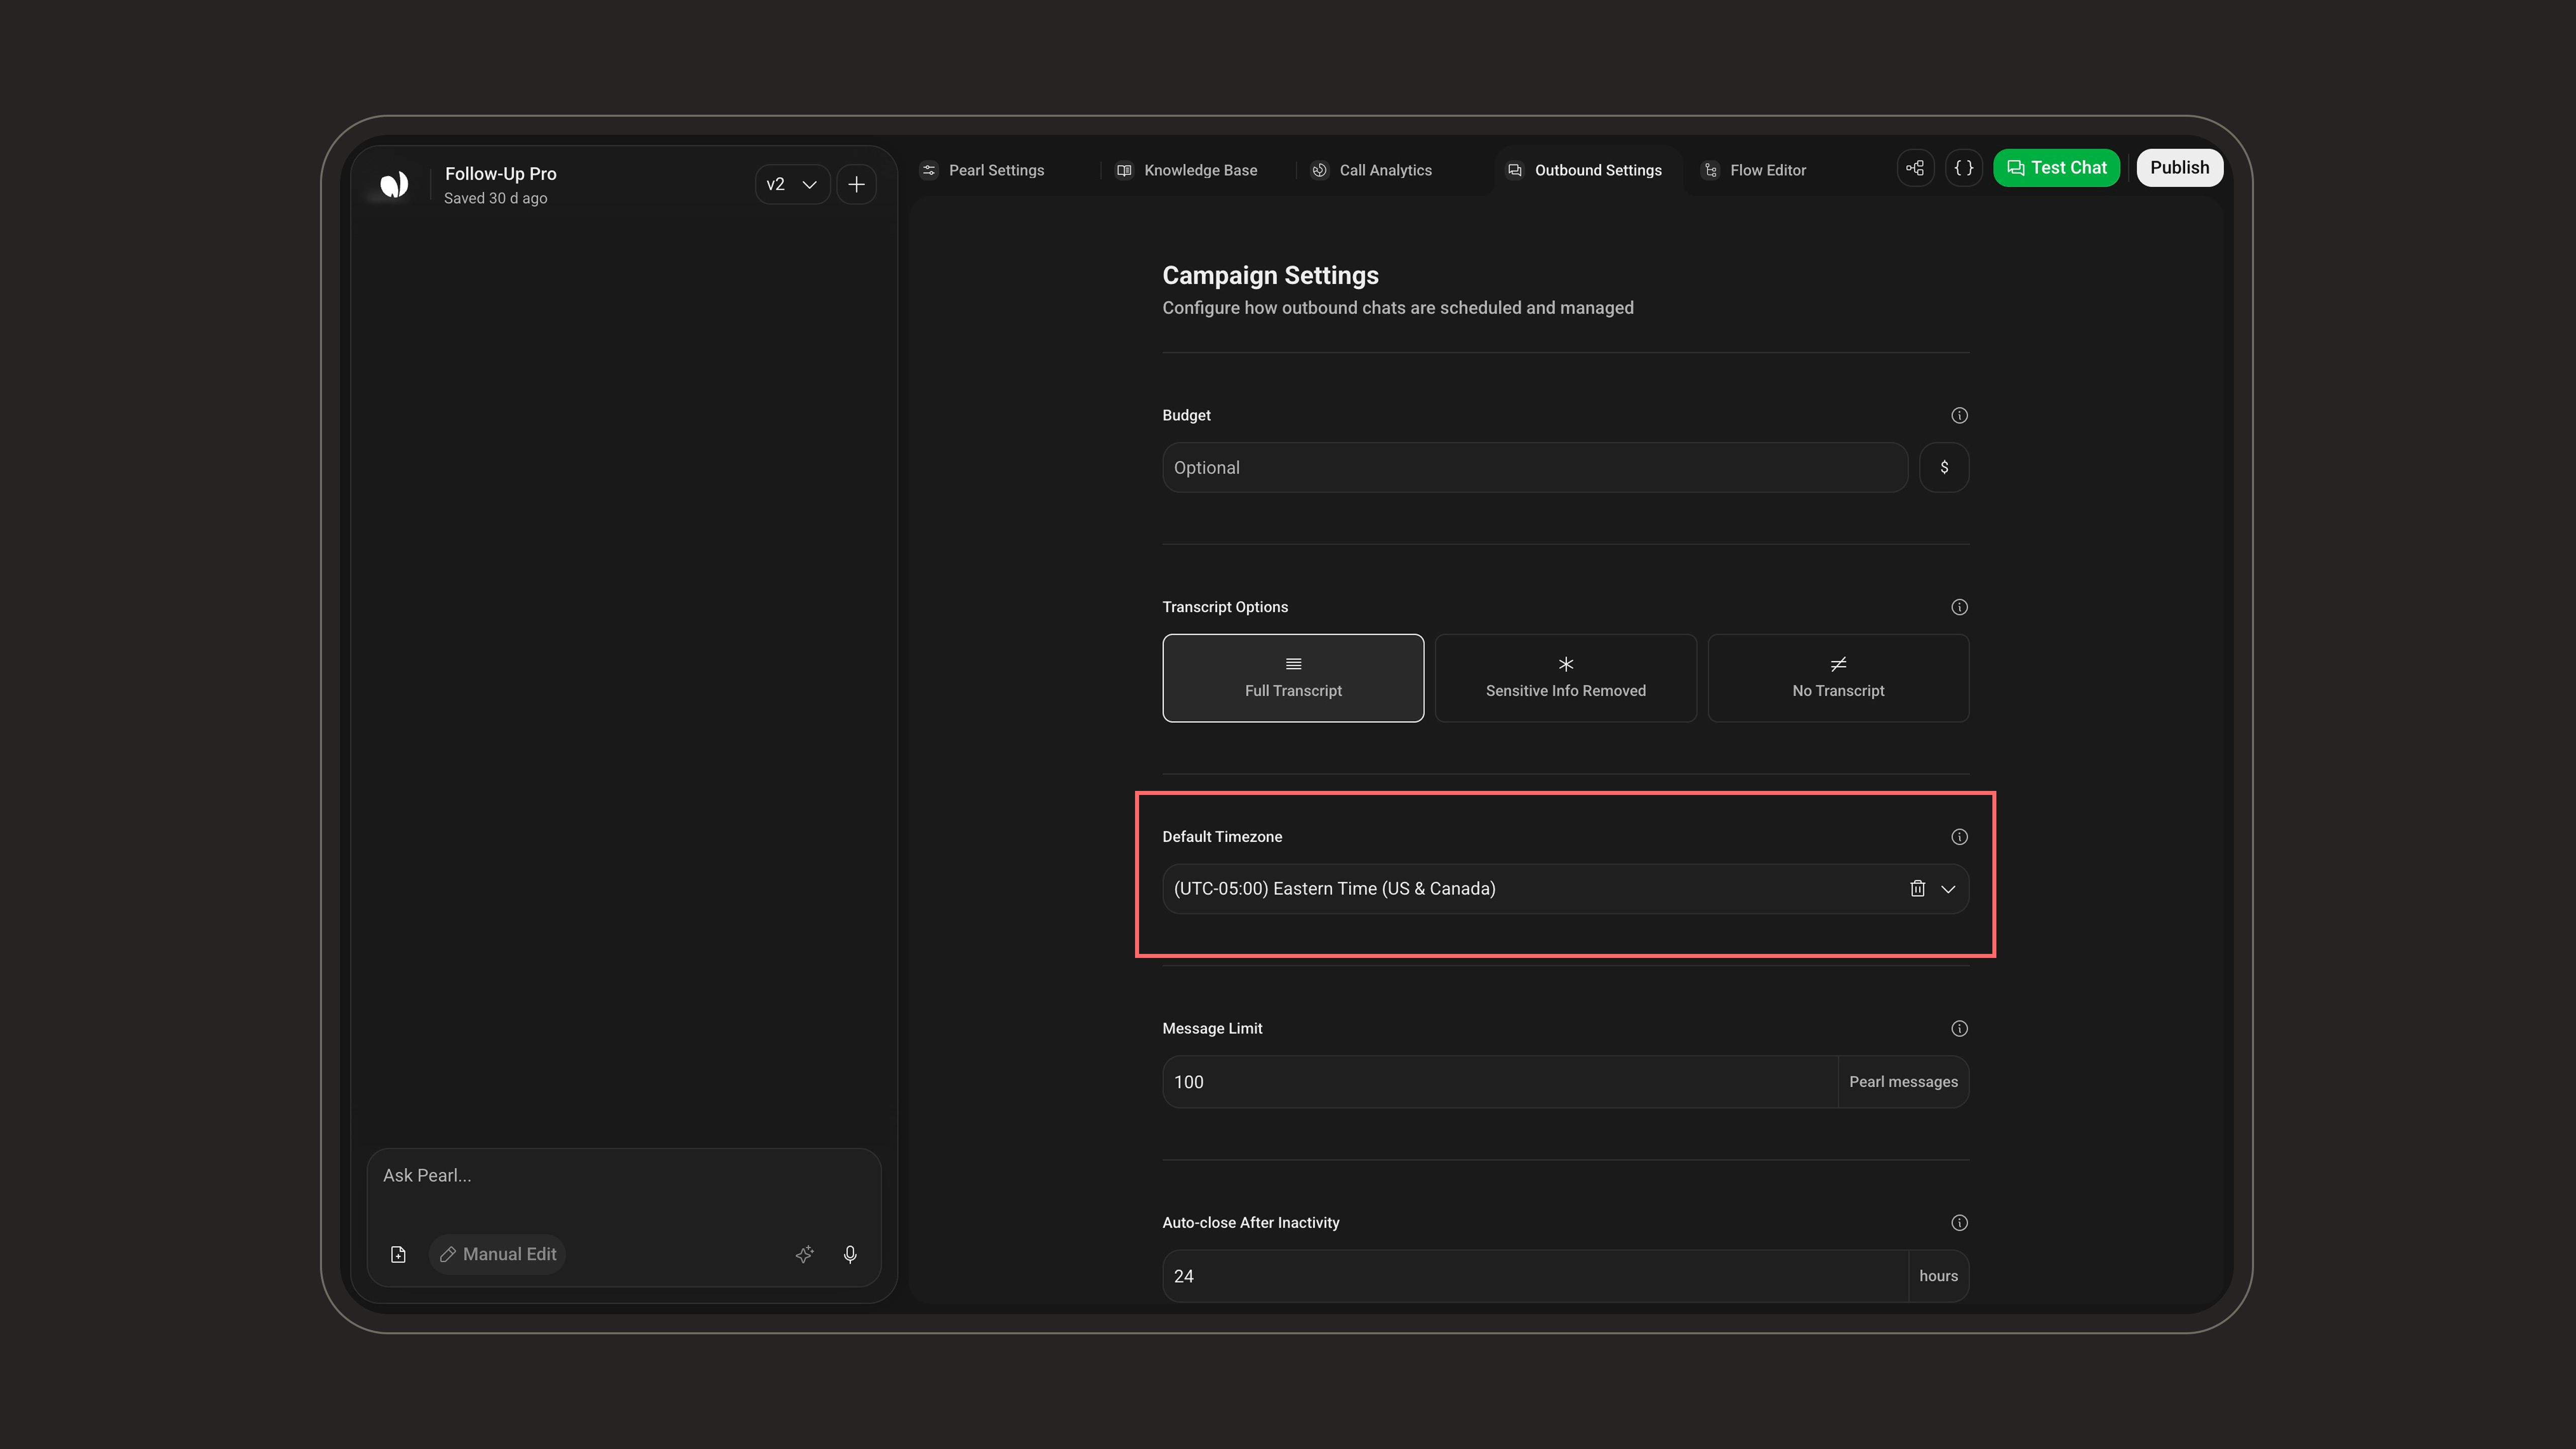This screenshot has height=1449, width=2576.
Task: Click the Pearl Settings tab sliders icon
Action: pyautogui.click(x=929, y=170)
